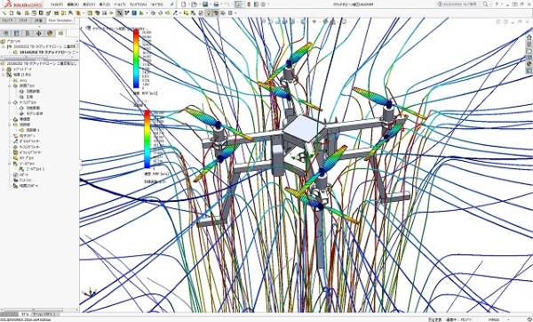The image size is (533, 322).
Task: Click the SOLIDWORKS logo button
Action: (x=23, y=4)
